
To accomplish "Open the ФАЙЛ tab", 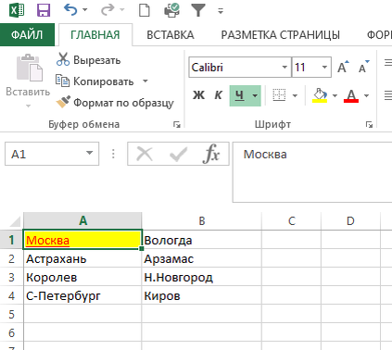I will [x=27, y=35].
